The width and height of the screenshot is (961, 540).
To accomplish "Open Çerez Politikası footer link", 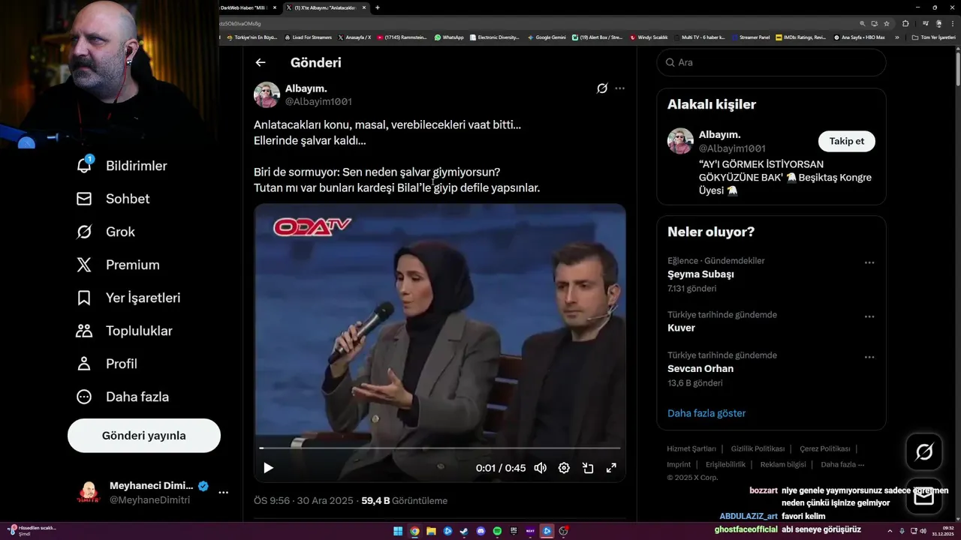I will tap(824, 448).
